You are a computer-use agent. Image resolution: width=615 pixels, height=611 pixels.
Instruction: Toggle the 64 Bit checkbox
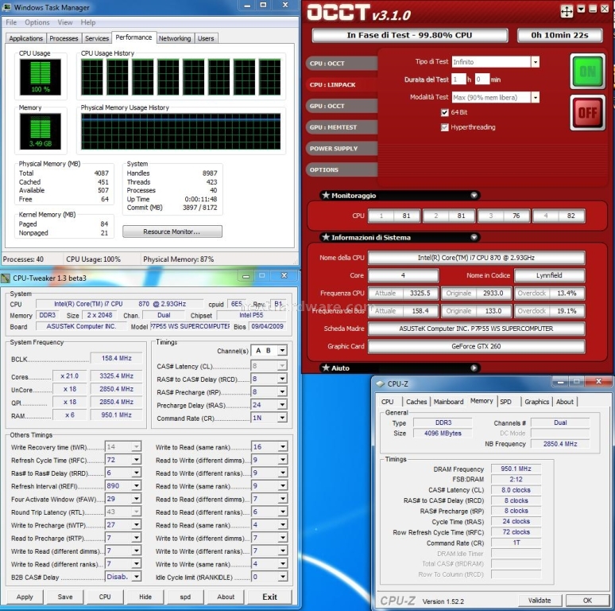point(444,113)
